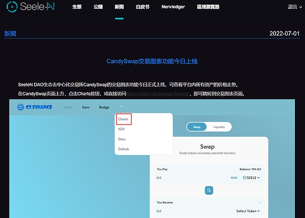The height and width of the screenshot is (218, 305).
Task: Click the swap direction arrows icon
Action: click(209, 190)
